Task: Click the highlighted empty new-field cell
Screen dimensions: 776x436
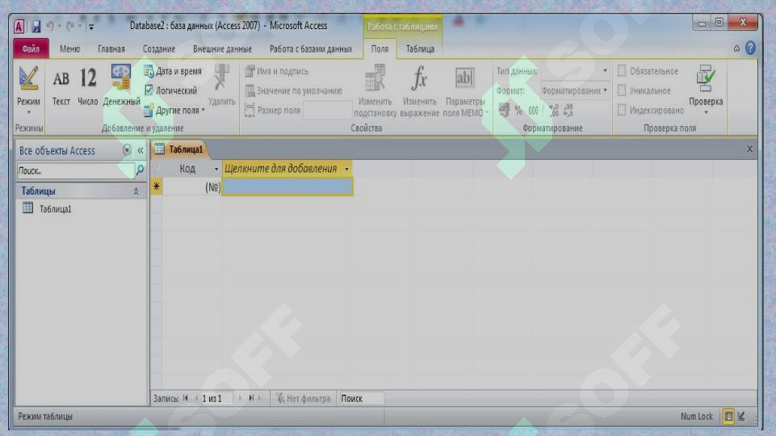Action: pos(287,187)
